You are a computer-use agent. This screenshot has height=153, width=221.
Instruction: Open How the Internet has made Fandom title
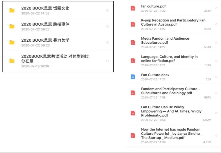tap(171, 134)
